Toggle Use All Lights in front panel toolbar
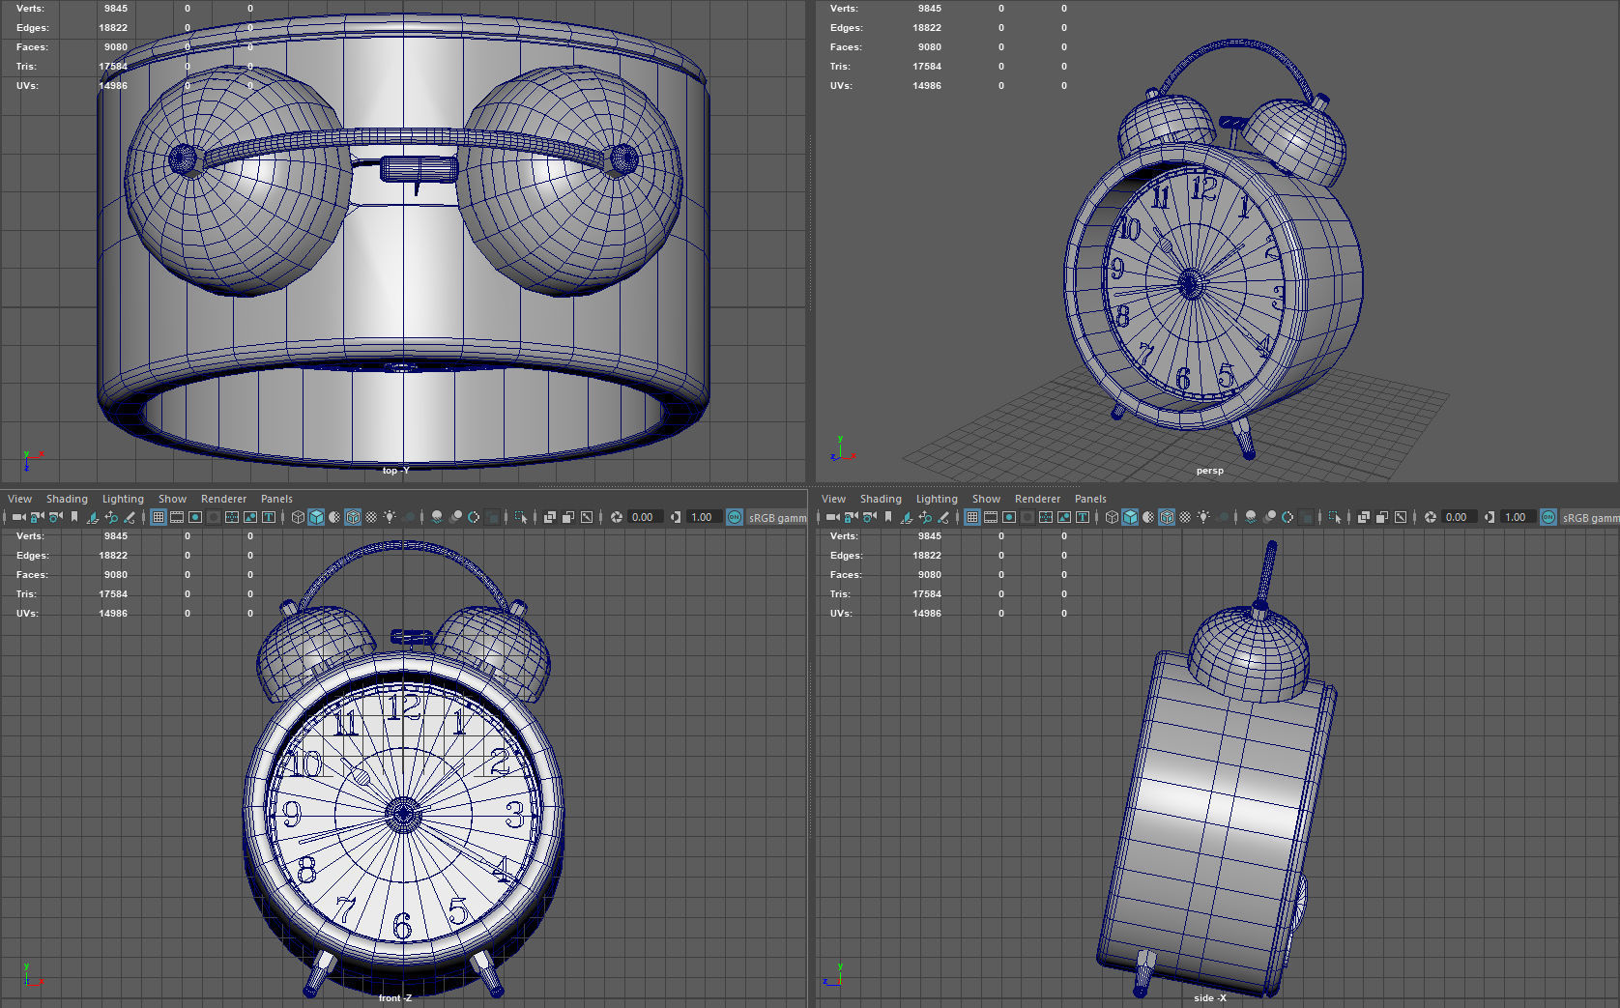The width and height of the screenshot is (1620, 1008). click(389, 517)
